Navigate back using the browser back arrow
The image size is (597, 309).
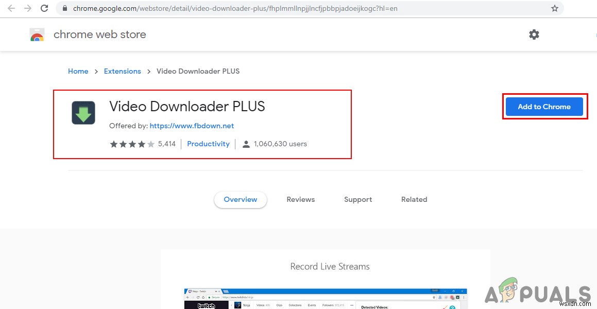tap(11, 8)
